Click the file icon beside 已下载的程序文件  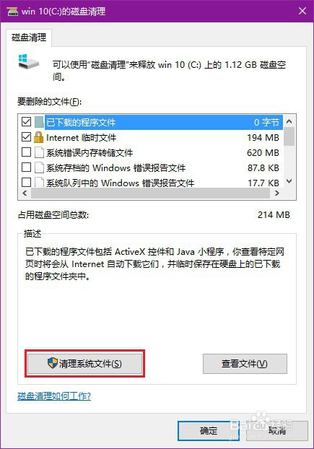39,122
